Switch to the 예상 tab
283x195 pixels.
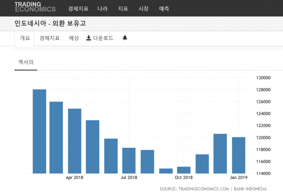coord(74,38)
